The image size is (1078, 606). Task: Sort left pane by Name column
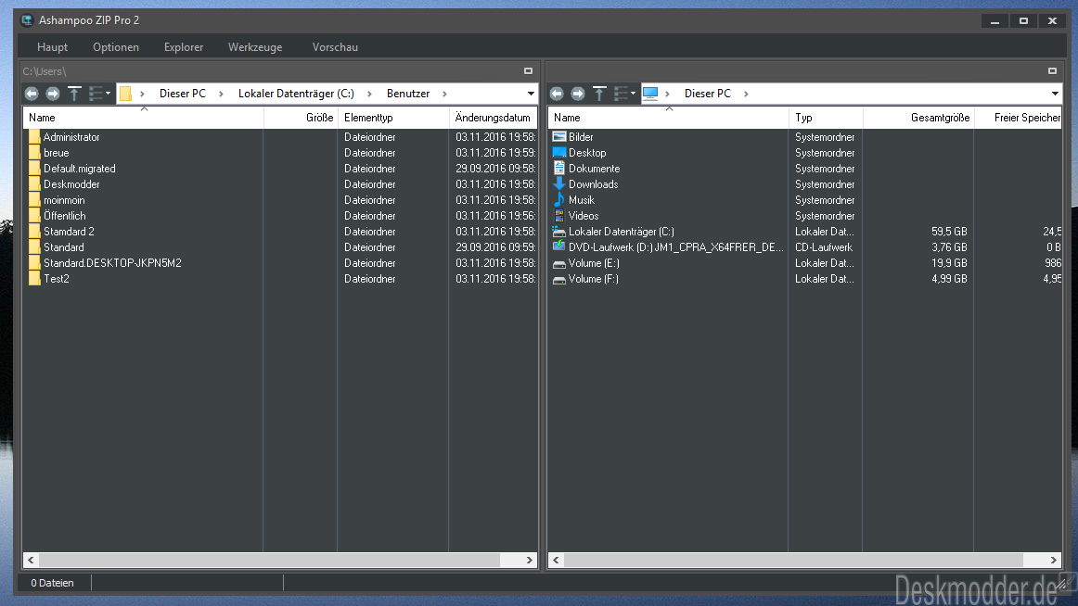coord(144,118)
